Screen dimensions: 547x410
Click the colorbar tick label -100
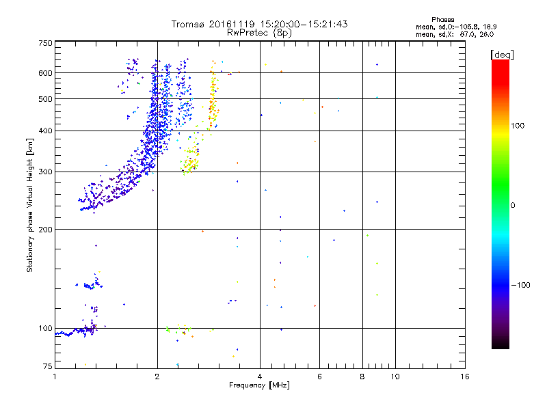521,285
